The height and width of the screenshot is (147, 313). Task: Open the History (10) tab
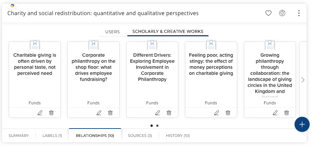point(178,136)
